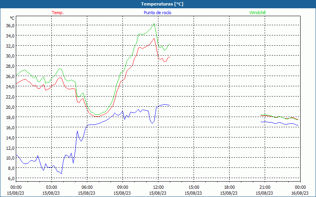Click the '°C' unit label on the y-axis
This screenshot has height=197, width=316.
(12, 18)
